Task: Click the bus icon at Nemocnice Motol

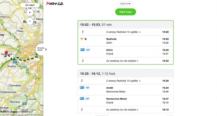Action: (82, 99)
